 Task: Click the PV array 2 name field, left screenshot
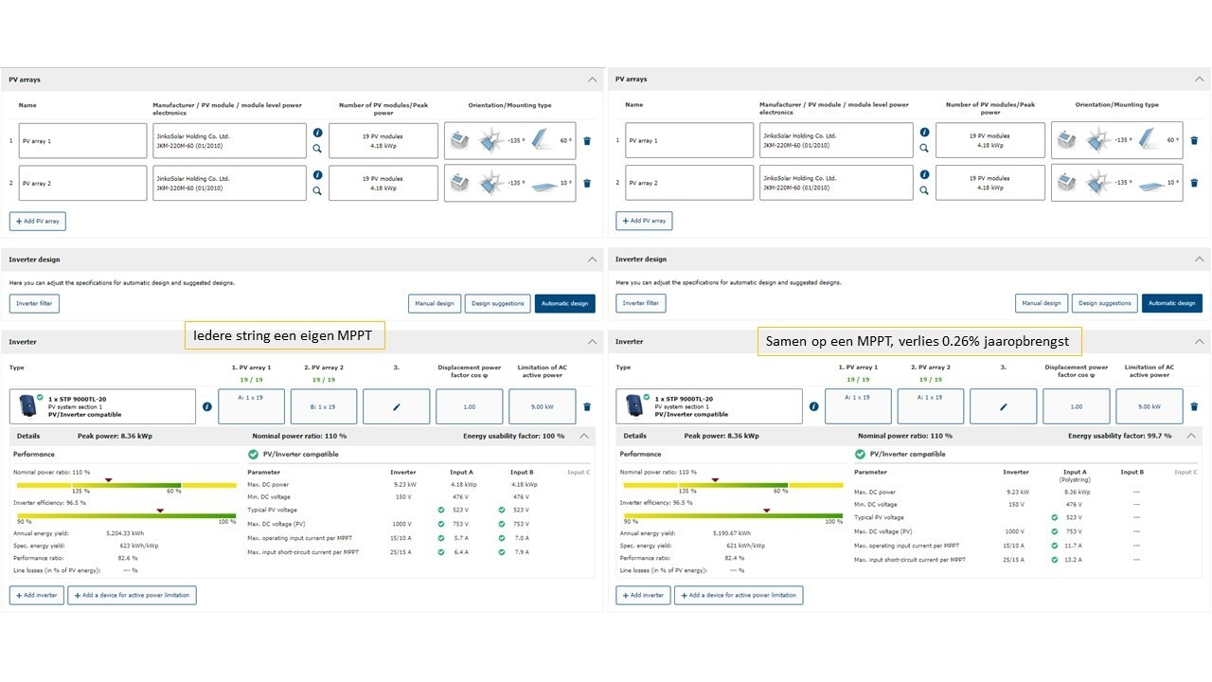pyautogui.click(x=82, y=183)
